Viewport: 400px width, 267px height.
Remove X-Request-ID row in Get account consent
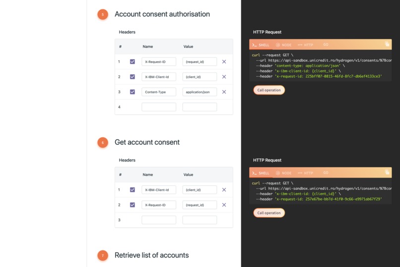coord(224,205)
